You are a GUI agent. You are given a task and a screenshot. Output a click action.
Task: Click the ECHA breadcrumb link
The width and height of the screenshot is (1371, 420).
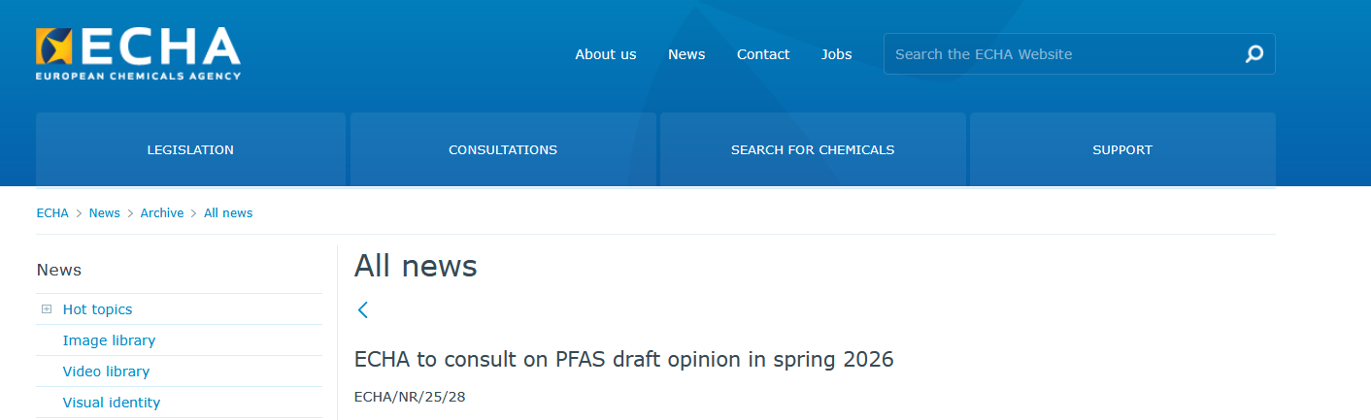52,212
